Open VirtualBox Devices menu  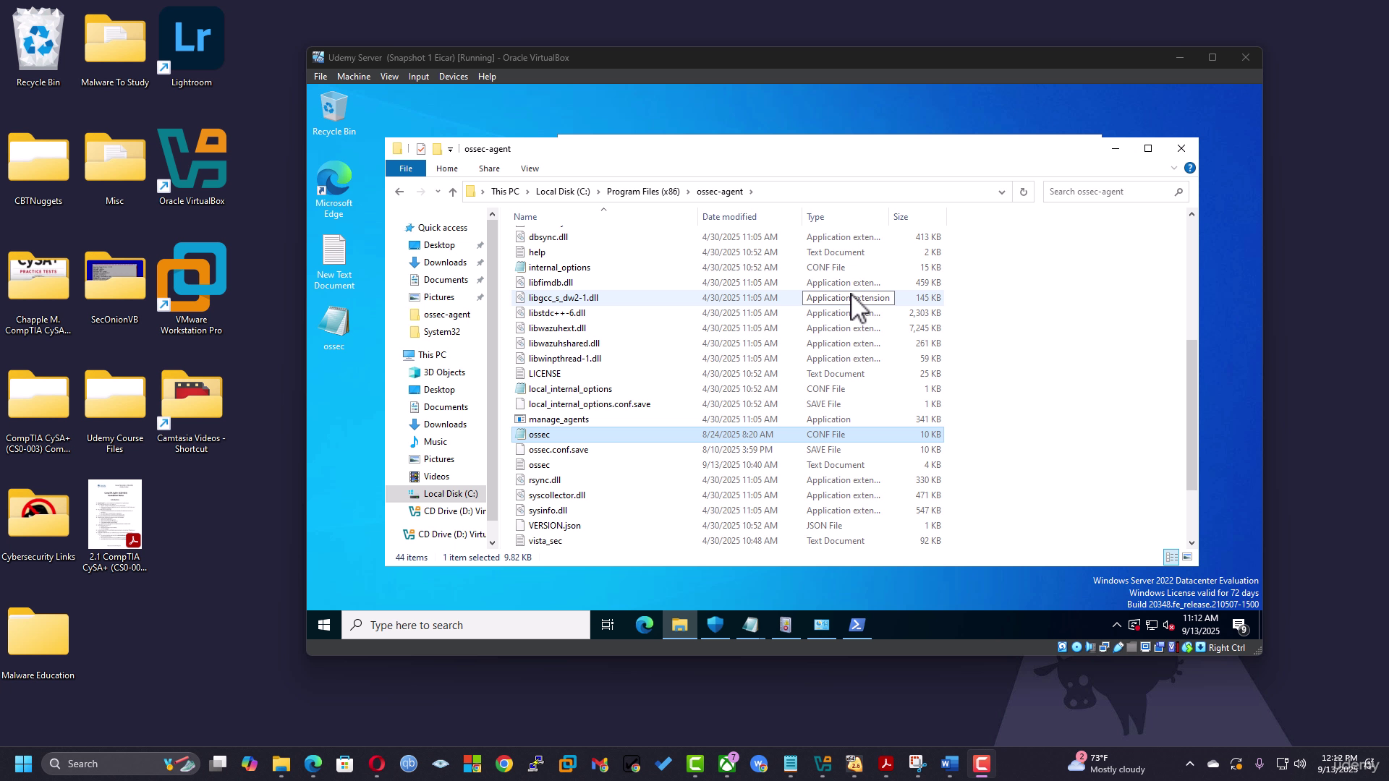coord(454,77)
